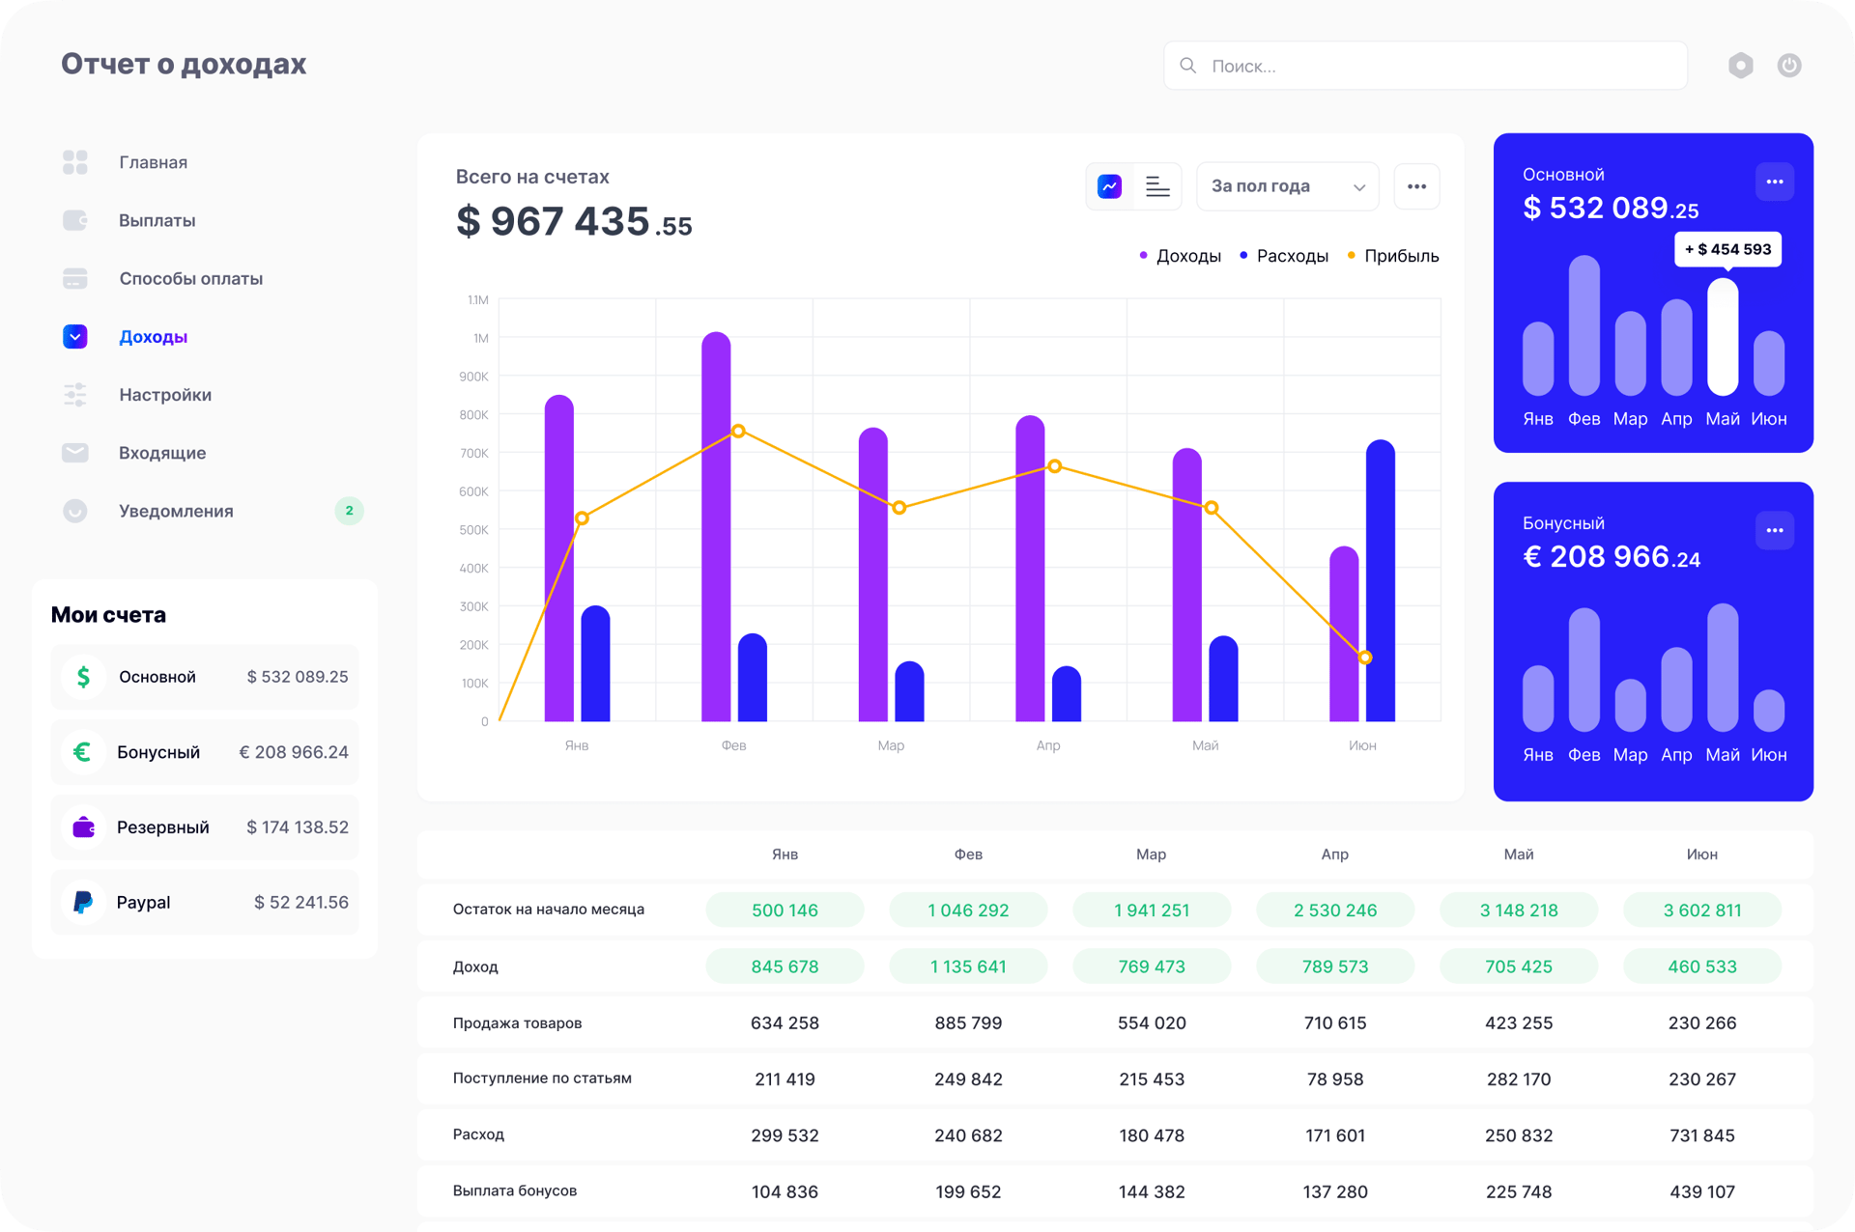Open Уведомления with badge 2

(176, 511)
